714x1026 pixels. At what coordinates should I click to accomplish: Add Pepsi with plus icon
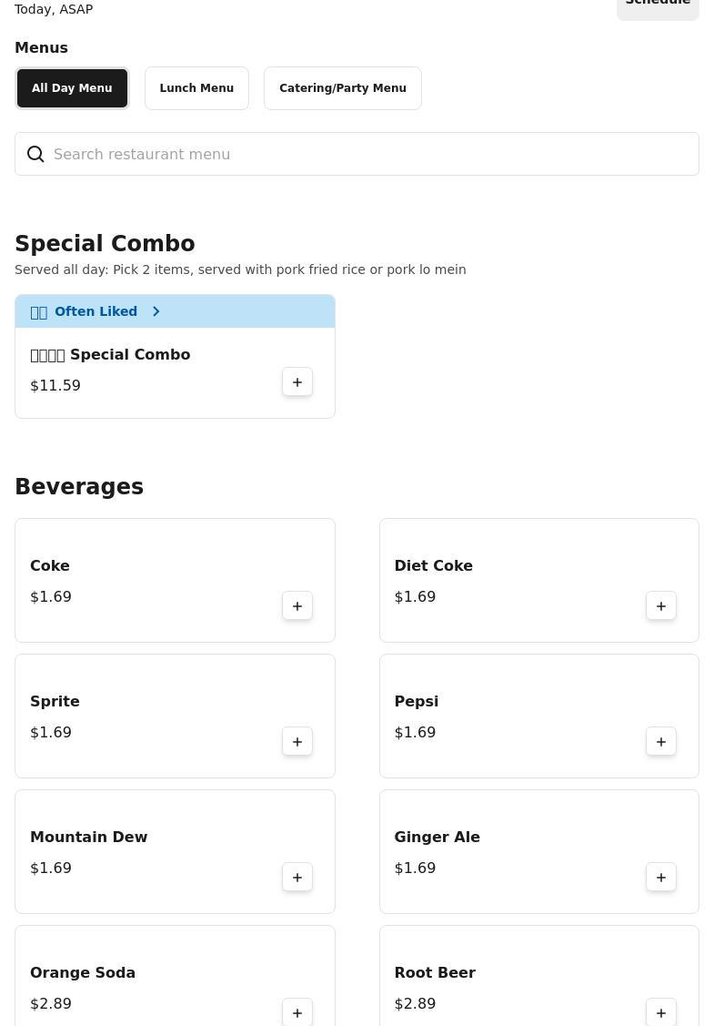[661, 742]
